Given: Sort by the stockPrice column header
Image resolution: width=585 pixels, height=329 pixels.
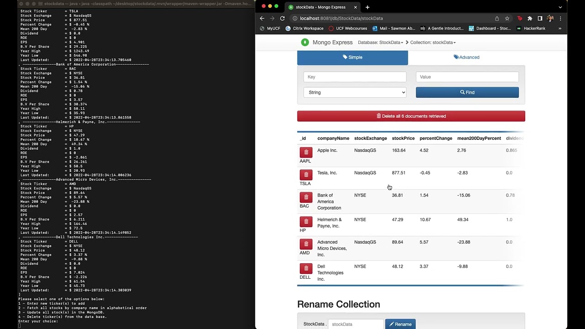Looking at the screenshot, I should (403, 138).
